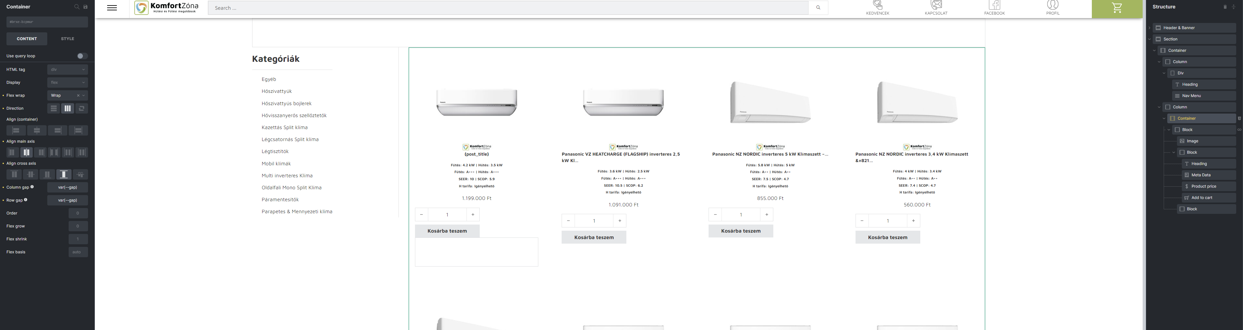Increase quantity for the 560.000 Ft product

tap(913, 221)
